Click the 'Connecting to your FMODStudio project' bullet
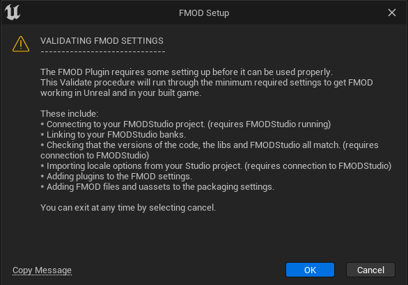Screen dimensions: 408x285 [x=185, y=124]
